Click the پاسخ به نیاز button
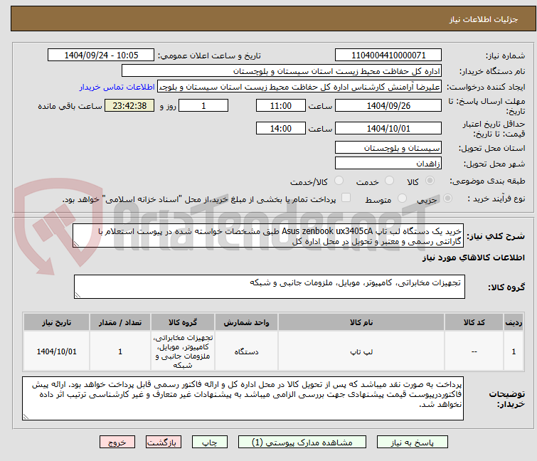This screenshot has height=461, width=537. pos(422,442)
